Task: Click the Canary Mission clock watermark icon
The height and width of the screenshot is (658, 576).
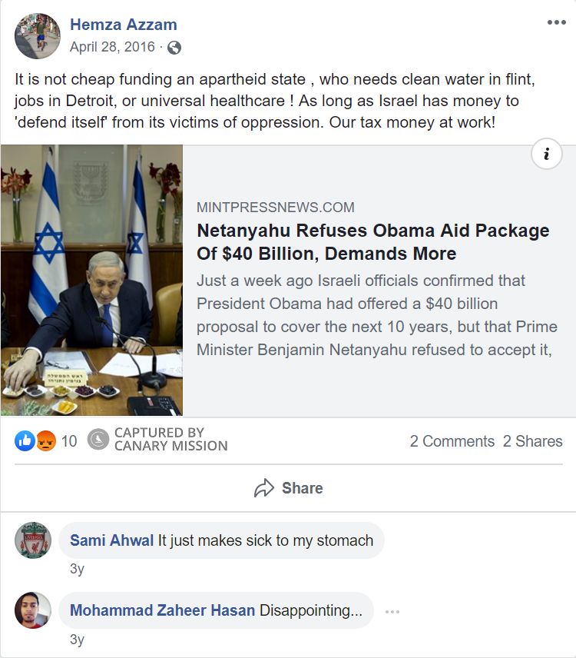Action: tap(98, 440)
